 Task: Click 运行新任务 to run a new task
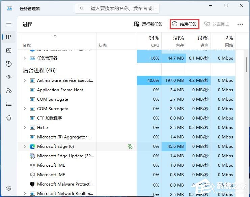pyautogui.click(x=148, y=24)
